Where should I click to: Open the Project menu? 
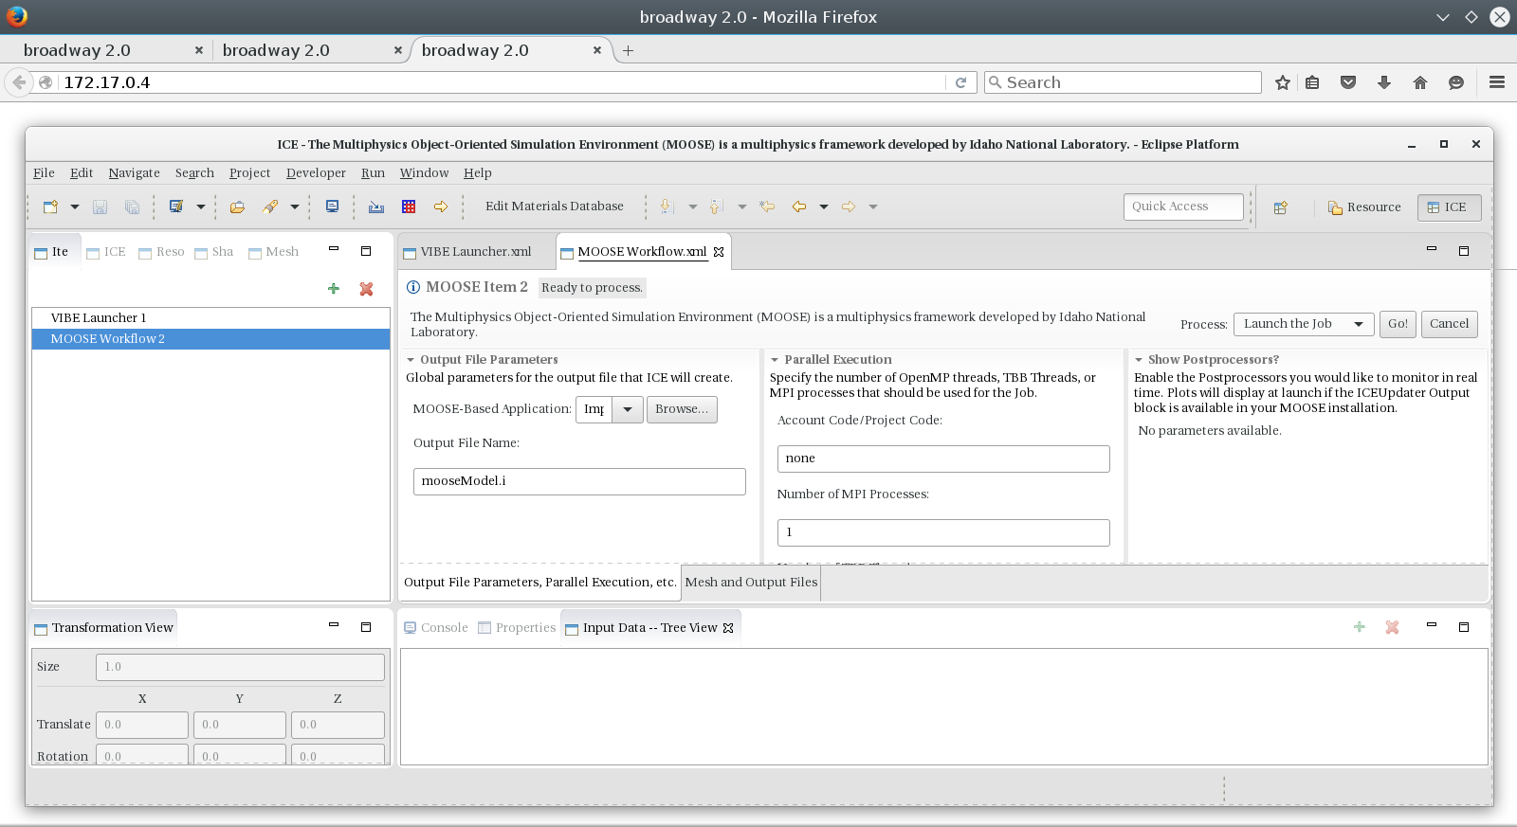[249, 173]
